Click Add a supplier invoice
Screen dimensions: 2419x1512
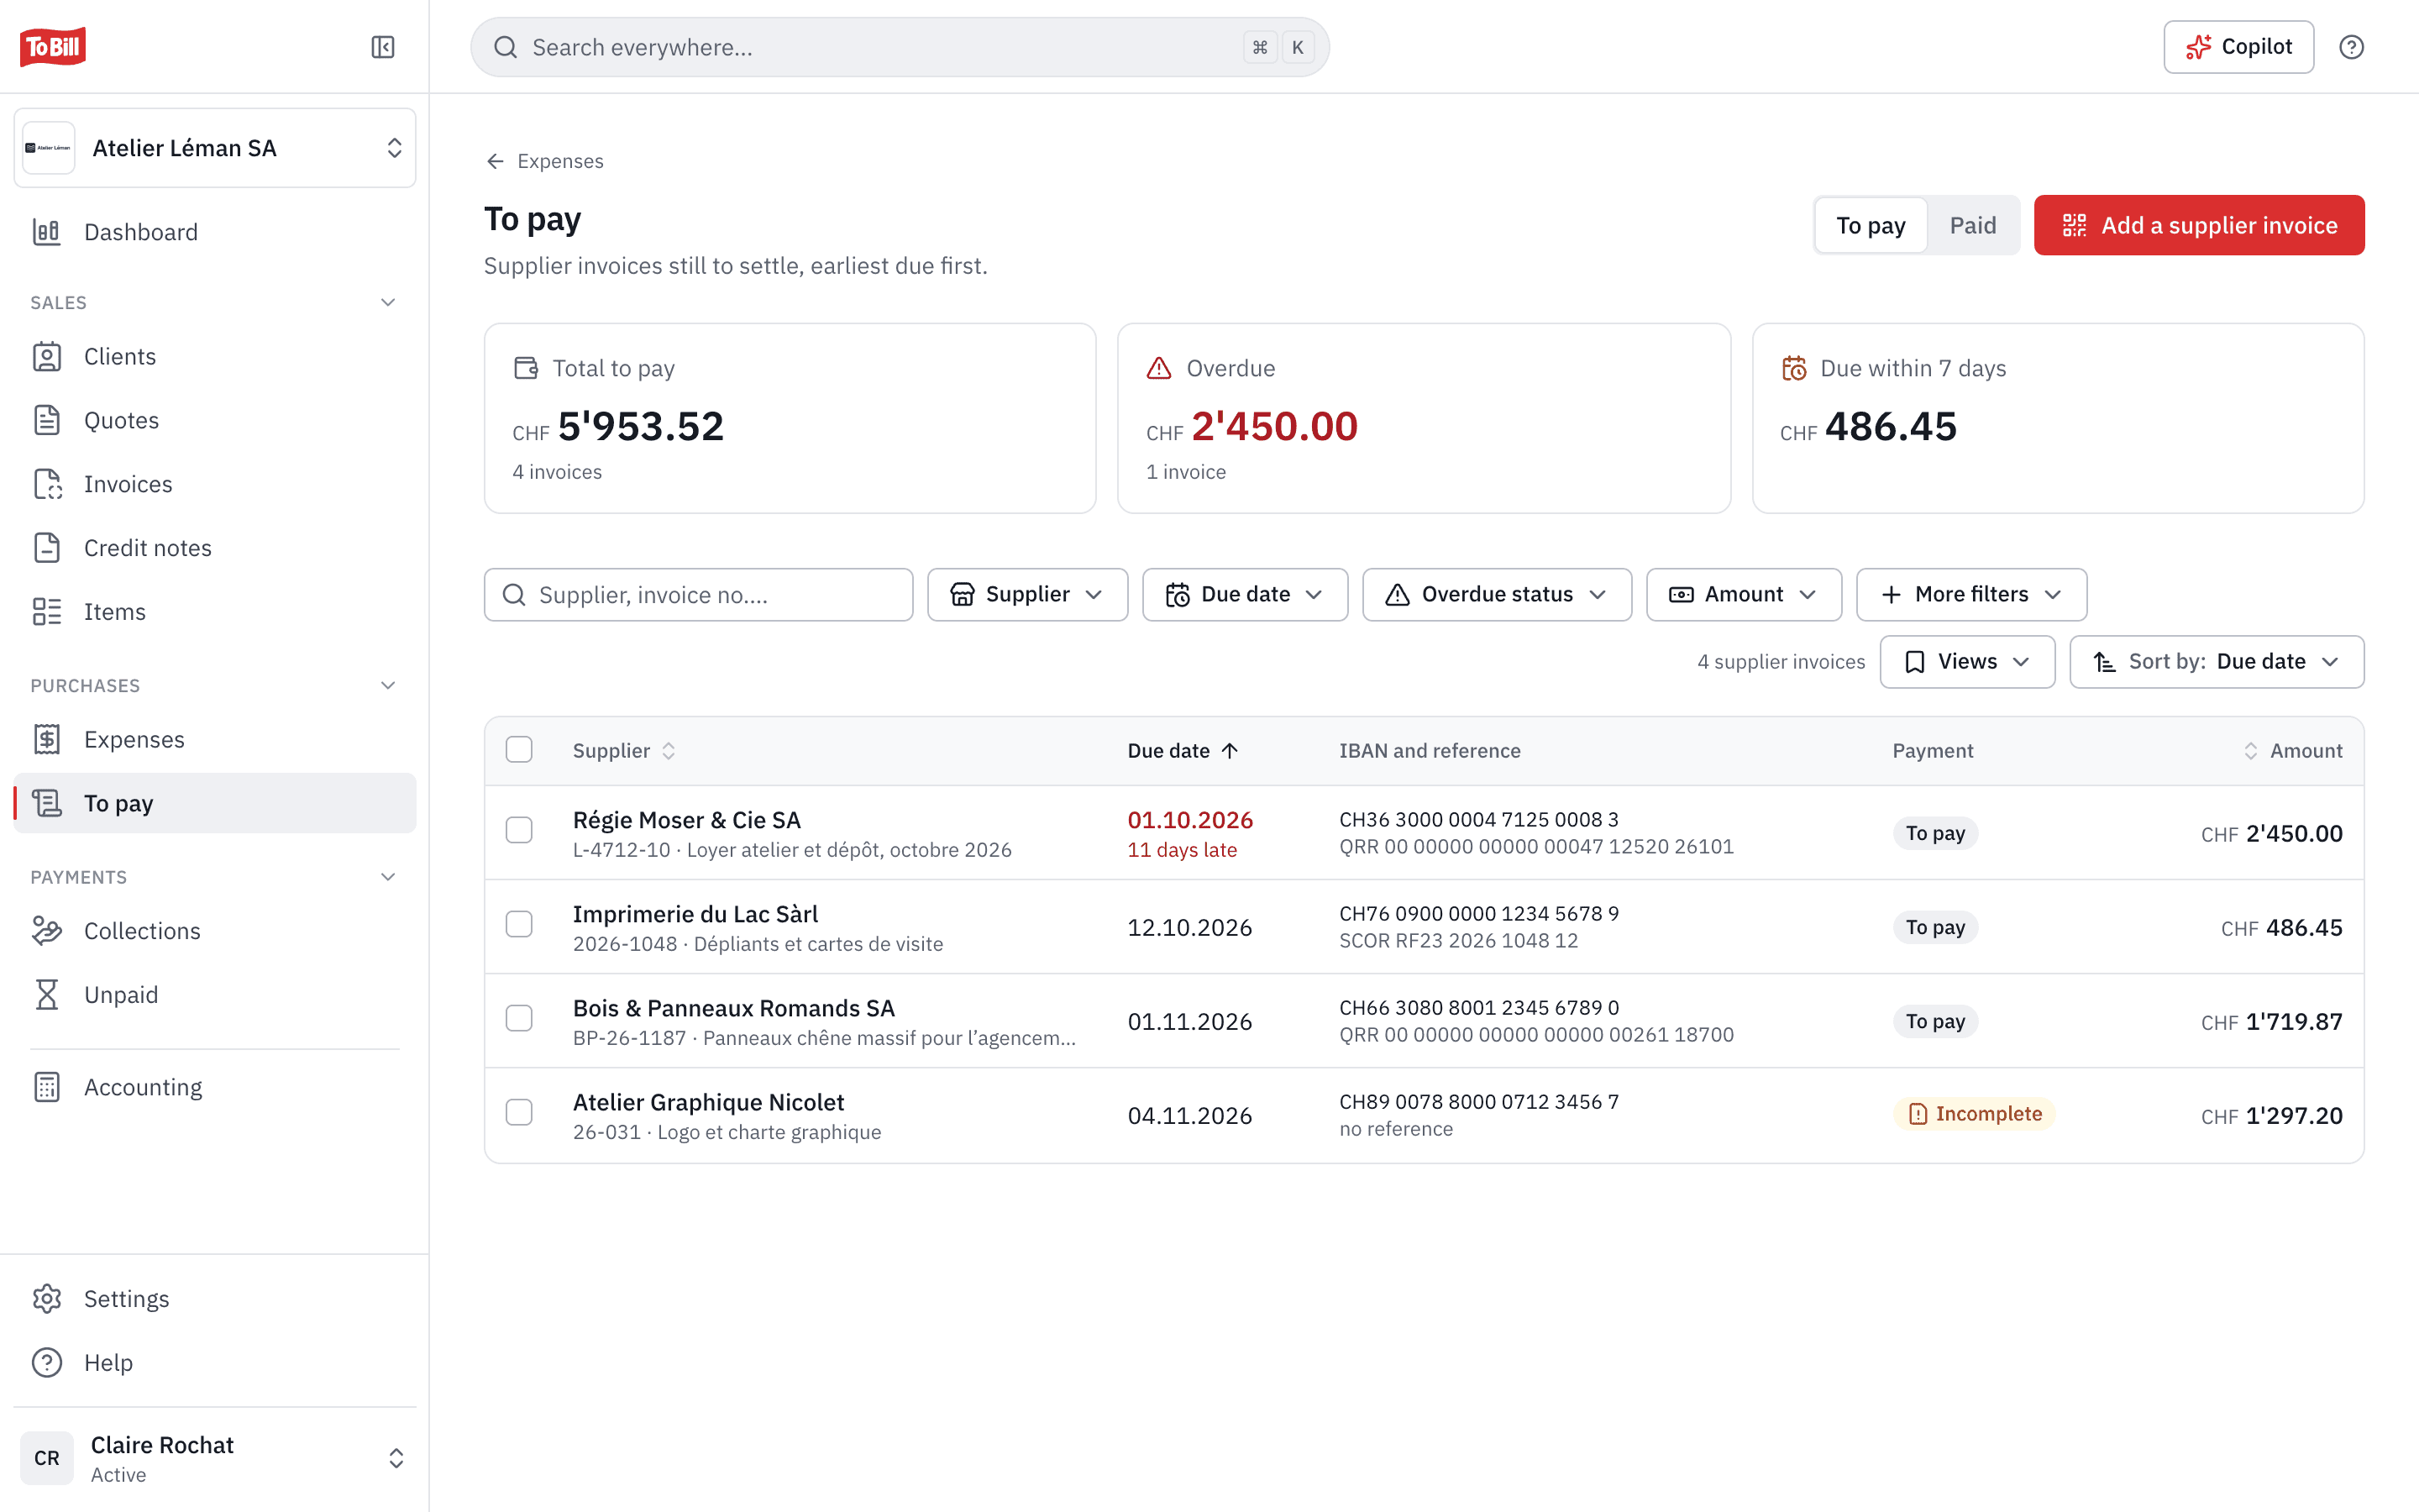(2199, 225)
